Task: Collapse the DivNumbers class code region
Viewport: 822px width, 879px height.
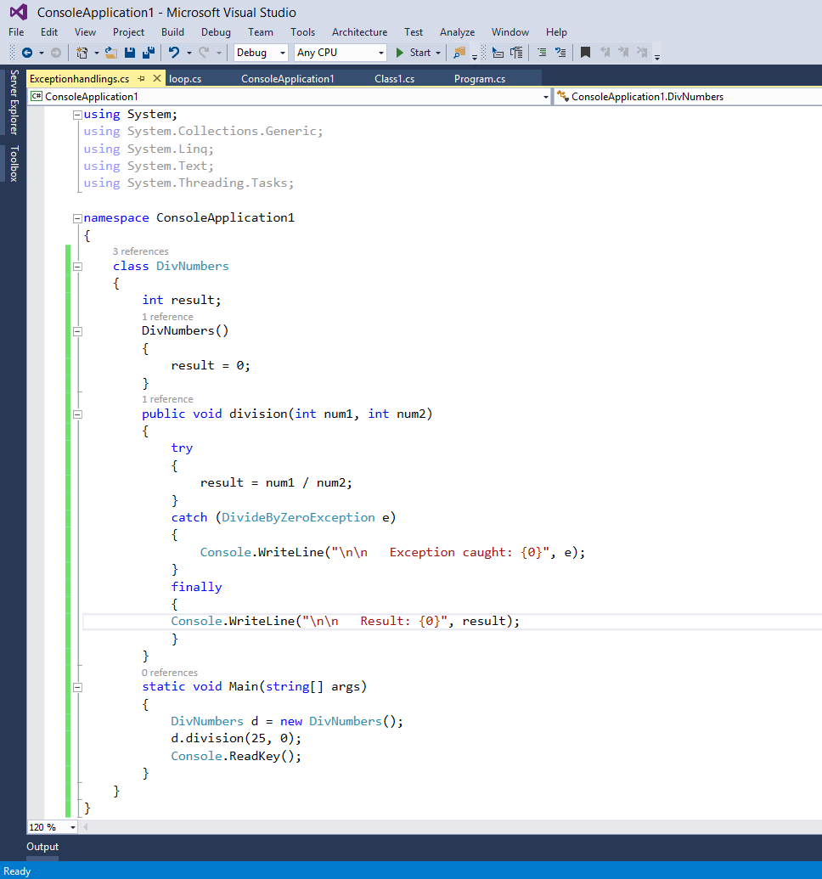Action: coord(76,266)
